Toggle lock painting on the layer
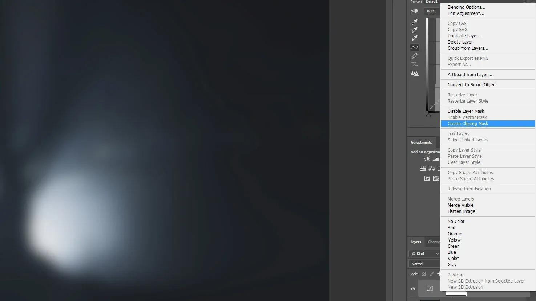This screenshot has height=301, width=536. tap(431, 274)
